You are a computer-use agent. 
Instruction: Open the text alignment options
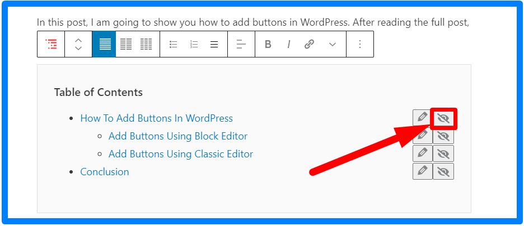coord(241,44)
